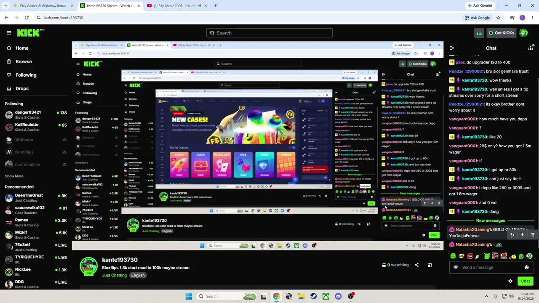Click the English language tag
This screenshot has height=303, width=539.
(x=138, y=275)
